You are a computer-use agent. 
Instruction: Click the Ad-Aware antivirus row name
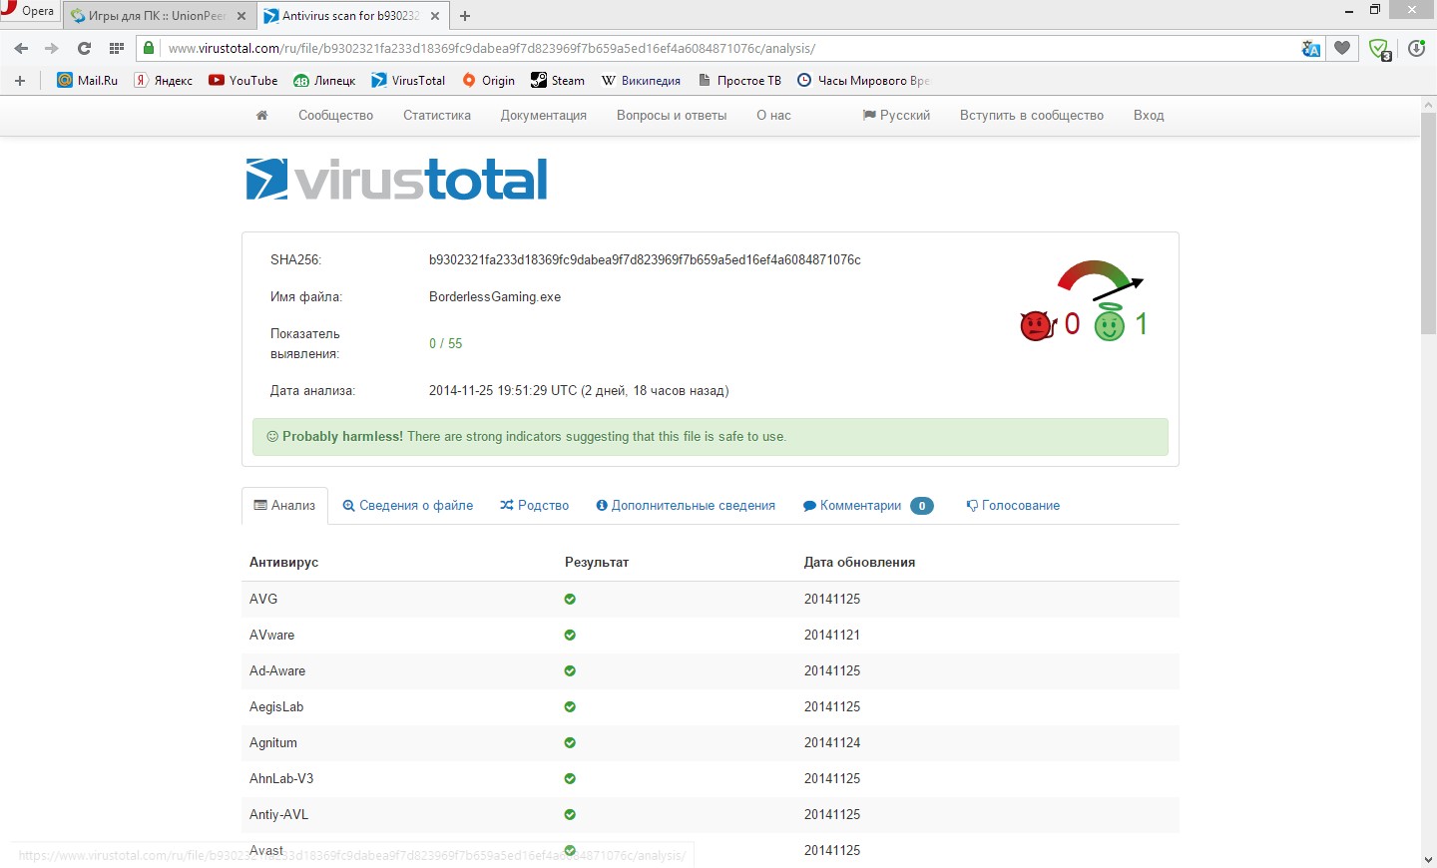coord(277,670)
